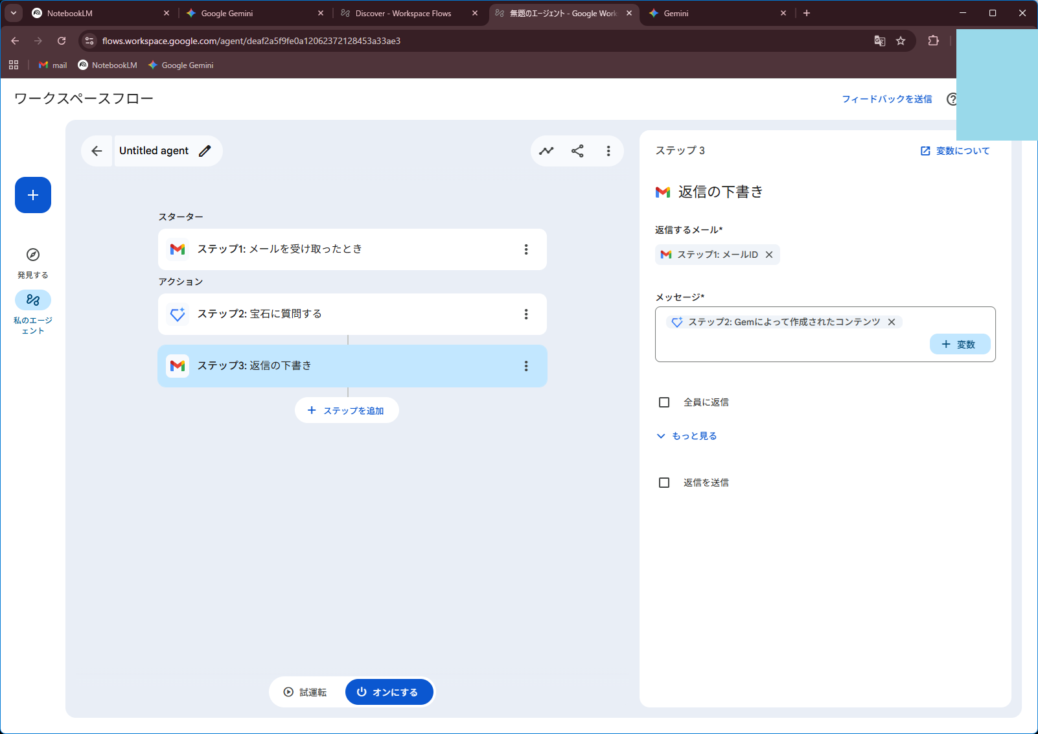
Task: Click the back arrow beside Untitled agent
Action: point(97,151)
